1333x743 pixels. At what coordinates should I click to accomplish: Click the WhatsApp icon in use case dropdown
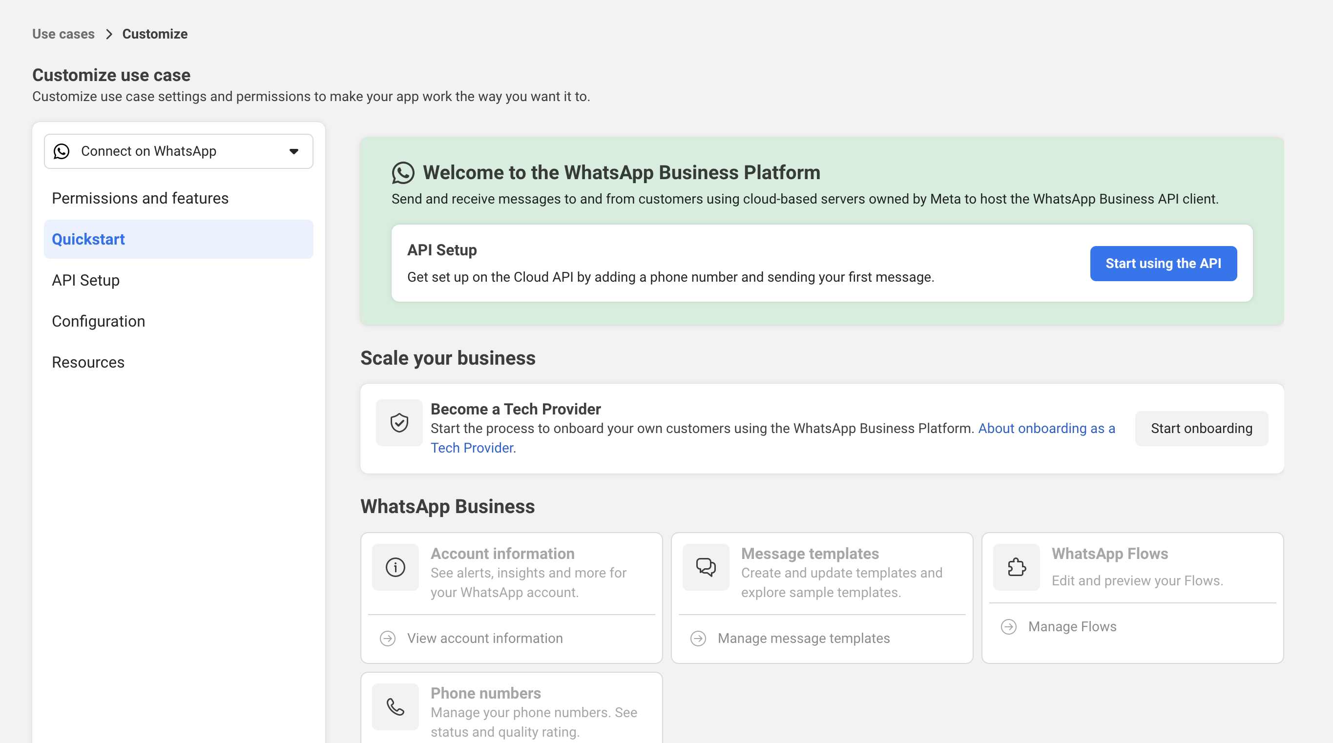[62, 151]
